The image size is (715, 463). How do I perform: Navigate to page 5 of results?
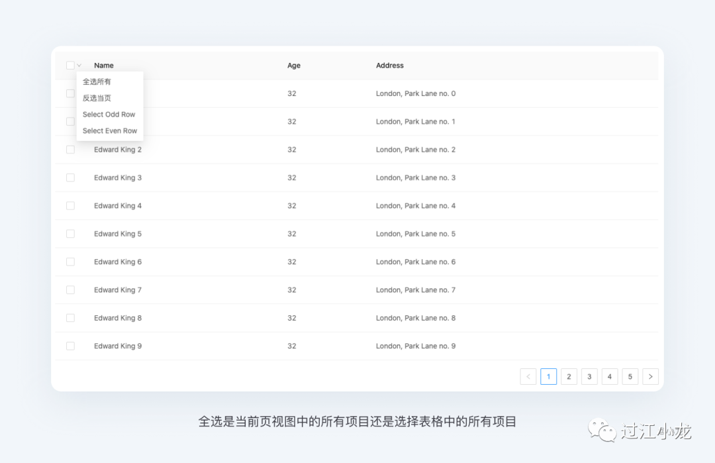pyautogui.click(x=630, y=377)
